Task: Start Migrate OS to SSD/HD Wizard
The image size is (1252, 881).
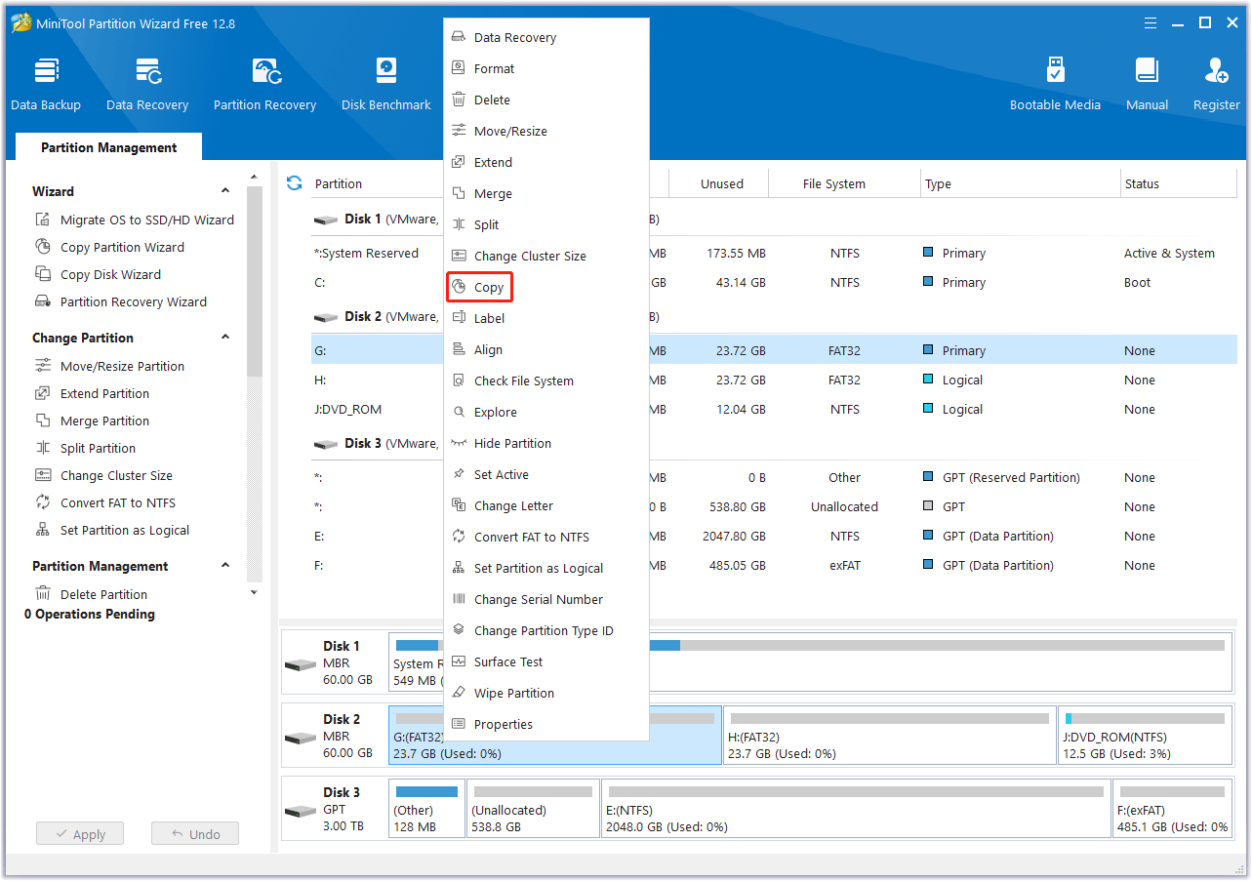Action: tap(135, 220)
